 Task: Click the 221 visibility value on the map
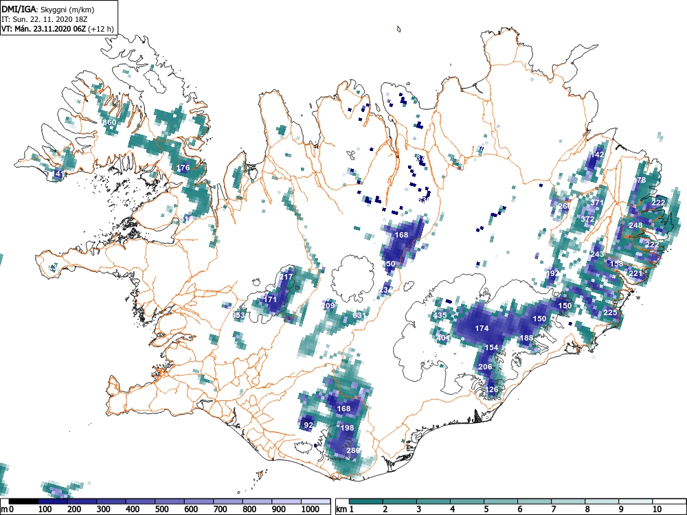point(635,273)
